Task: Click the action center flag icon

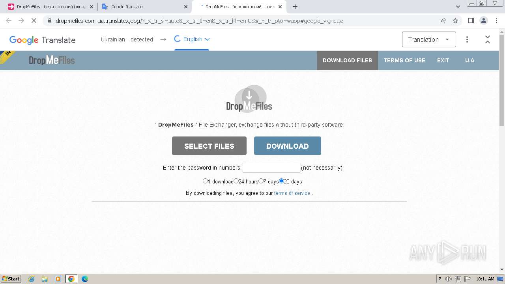Action: click(x=468, y=279)
